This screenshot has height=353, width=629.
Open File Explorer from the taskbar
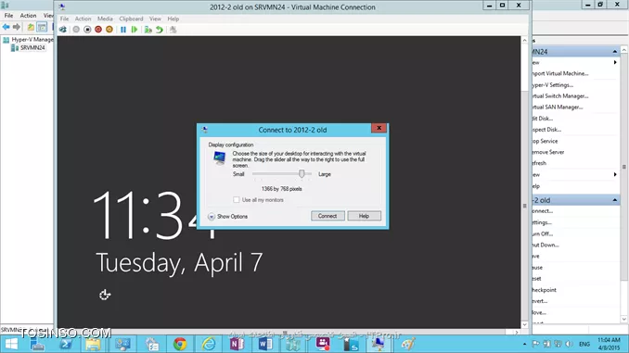(x=93, y=344)
